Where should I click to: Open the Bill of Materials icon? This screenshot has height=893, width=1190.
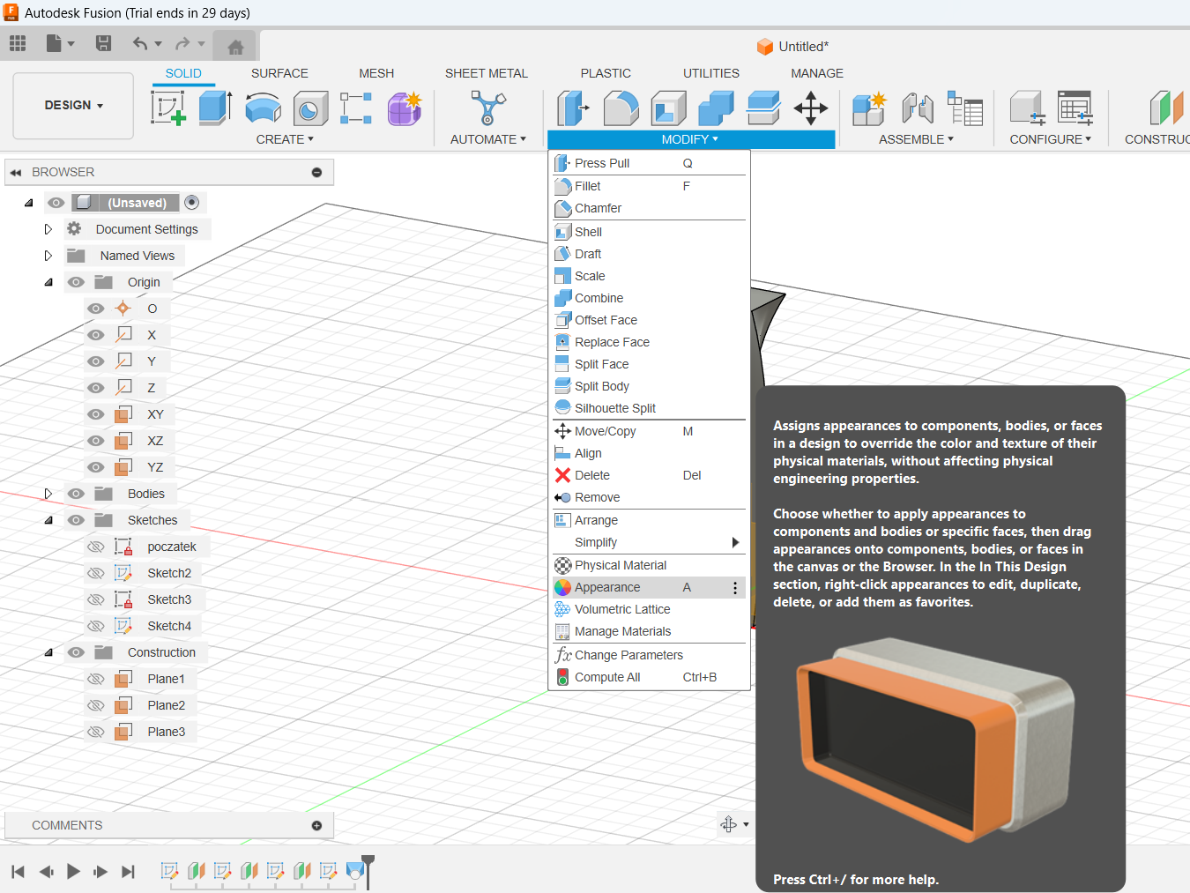point(965,108)
